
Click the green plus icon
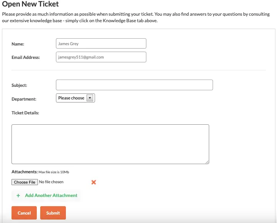tap(18, 195)
